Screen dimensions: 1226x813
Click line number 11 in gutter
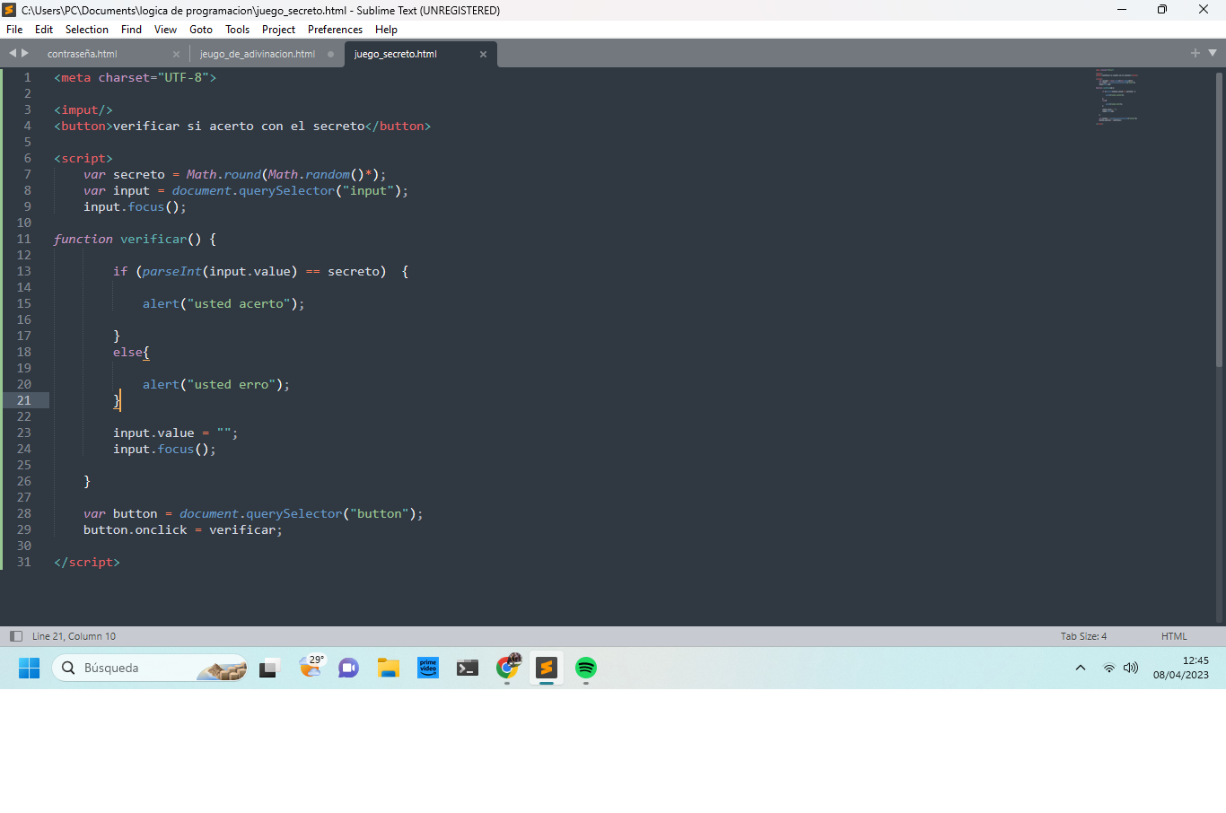click(x=23, y=239)
